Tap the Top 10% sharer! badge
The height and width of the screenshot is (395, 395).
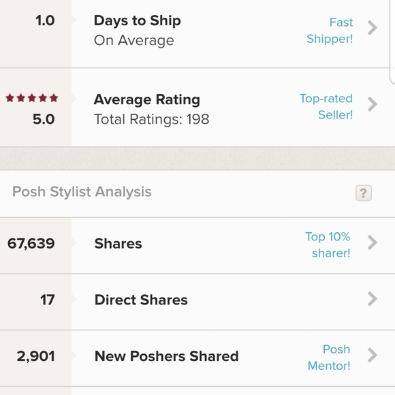pos(328,245)
